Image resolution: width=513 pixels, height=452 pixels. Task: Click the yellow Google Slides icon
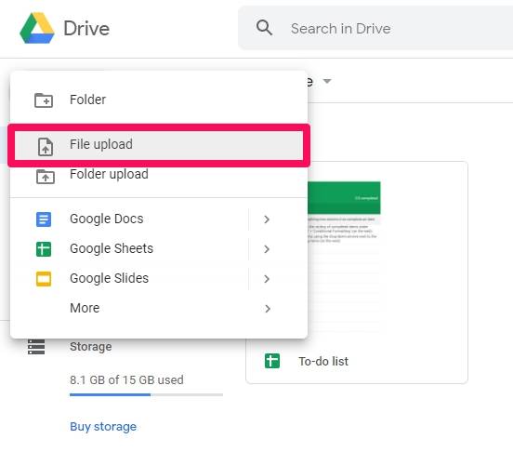click(44, 279)
